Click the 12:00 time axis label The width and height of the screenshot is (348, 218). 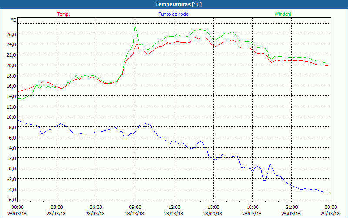(x=174, y=208)
